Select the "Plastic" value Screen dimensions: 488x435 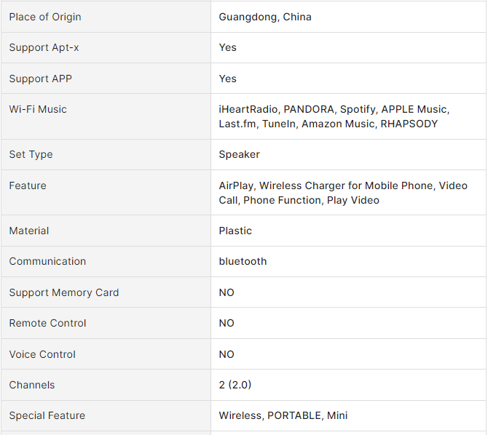point(235,231)
